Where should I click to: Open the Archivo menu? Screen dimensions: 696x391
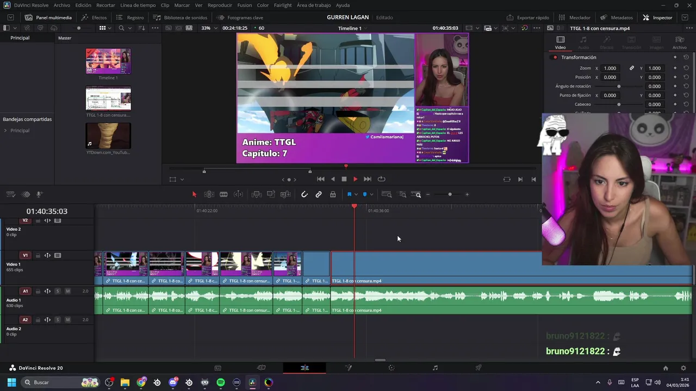[62, 5]
